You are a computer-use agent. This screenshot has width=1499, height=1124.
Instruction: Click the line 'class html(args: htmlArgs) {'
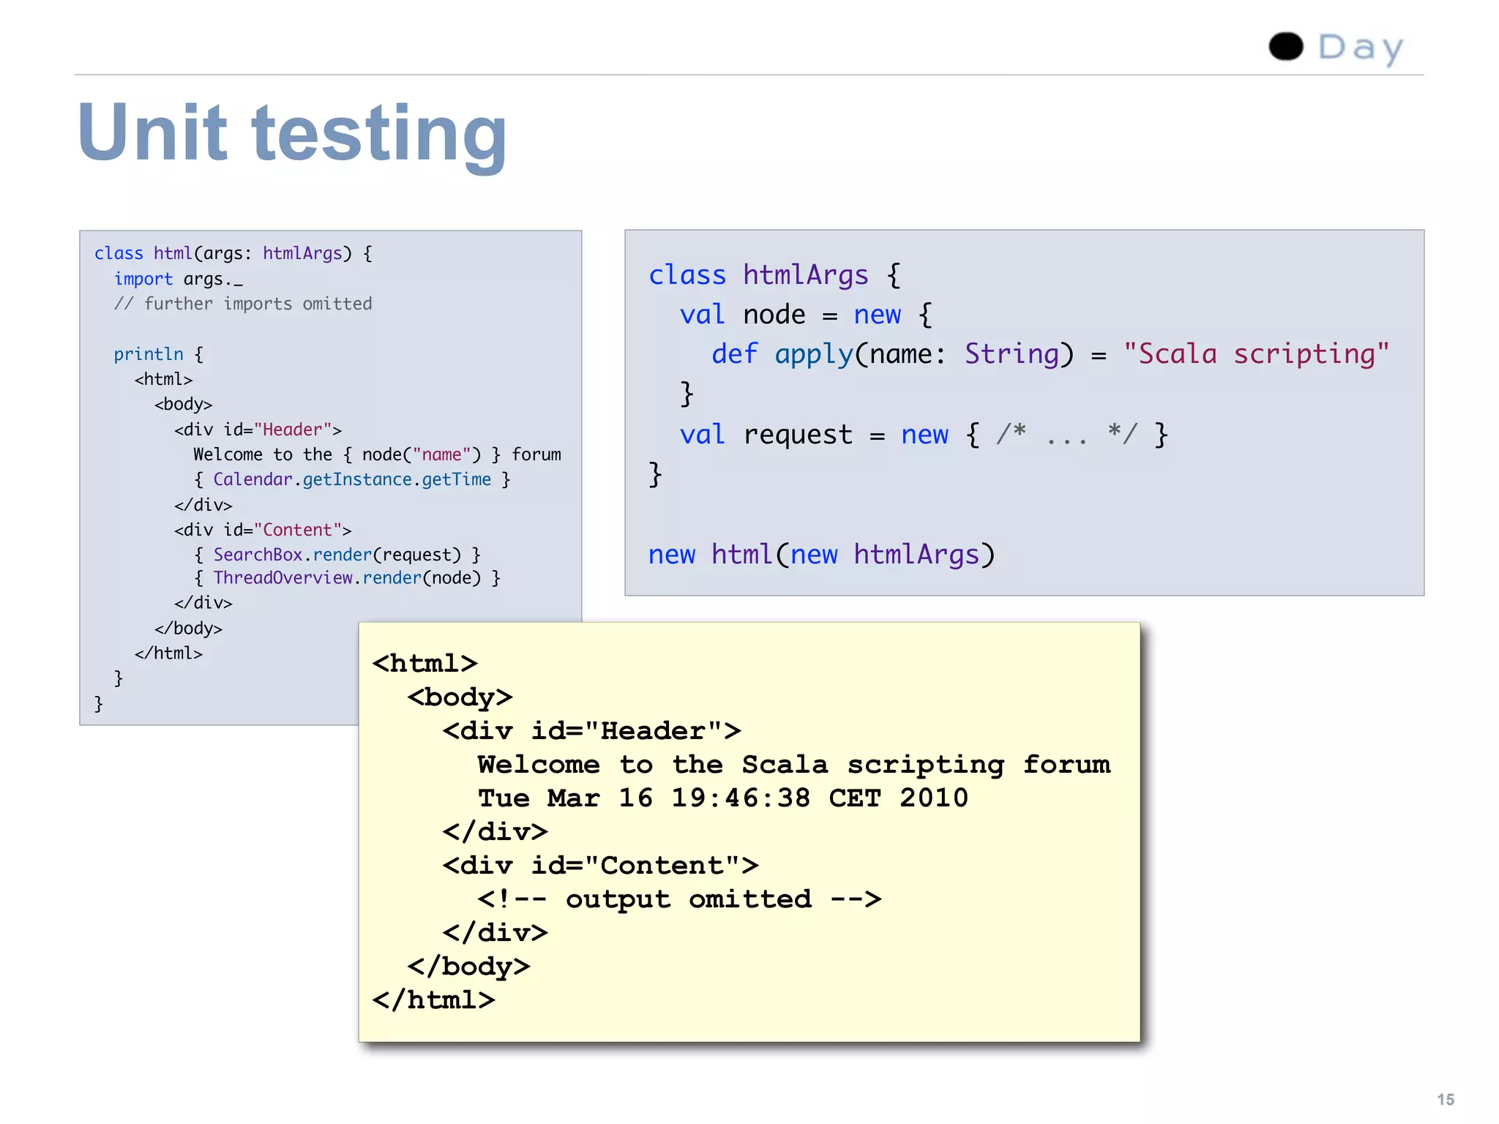233,254
